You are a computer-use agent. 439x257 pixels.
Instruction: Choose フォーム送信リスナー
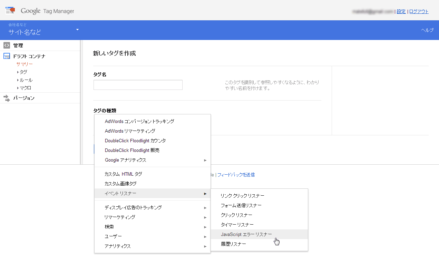pos(259,205)
